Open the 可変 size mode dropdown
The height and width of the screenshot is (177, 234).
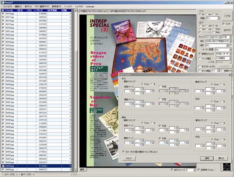coord(227,37)
